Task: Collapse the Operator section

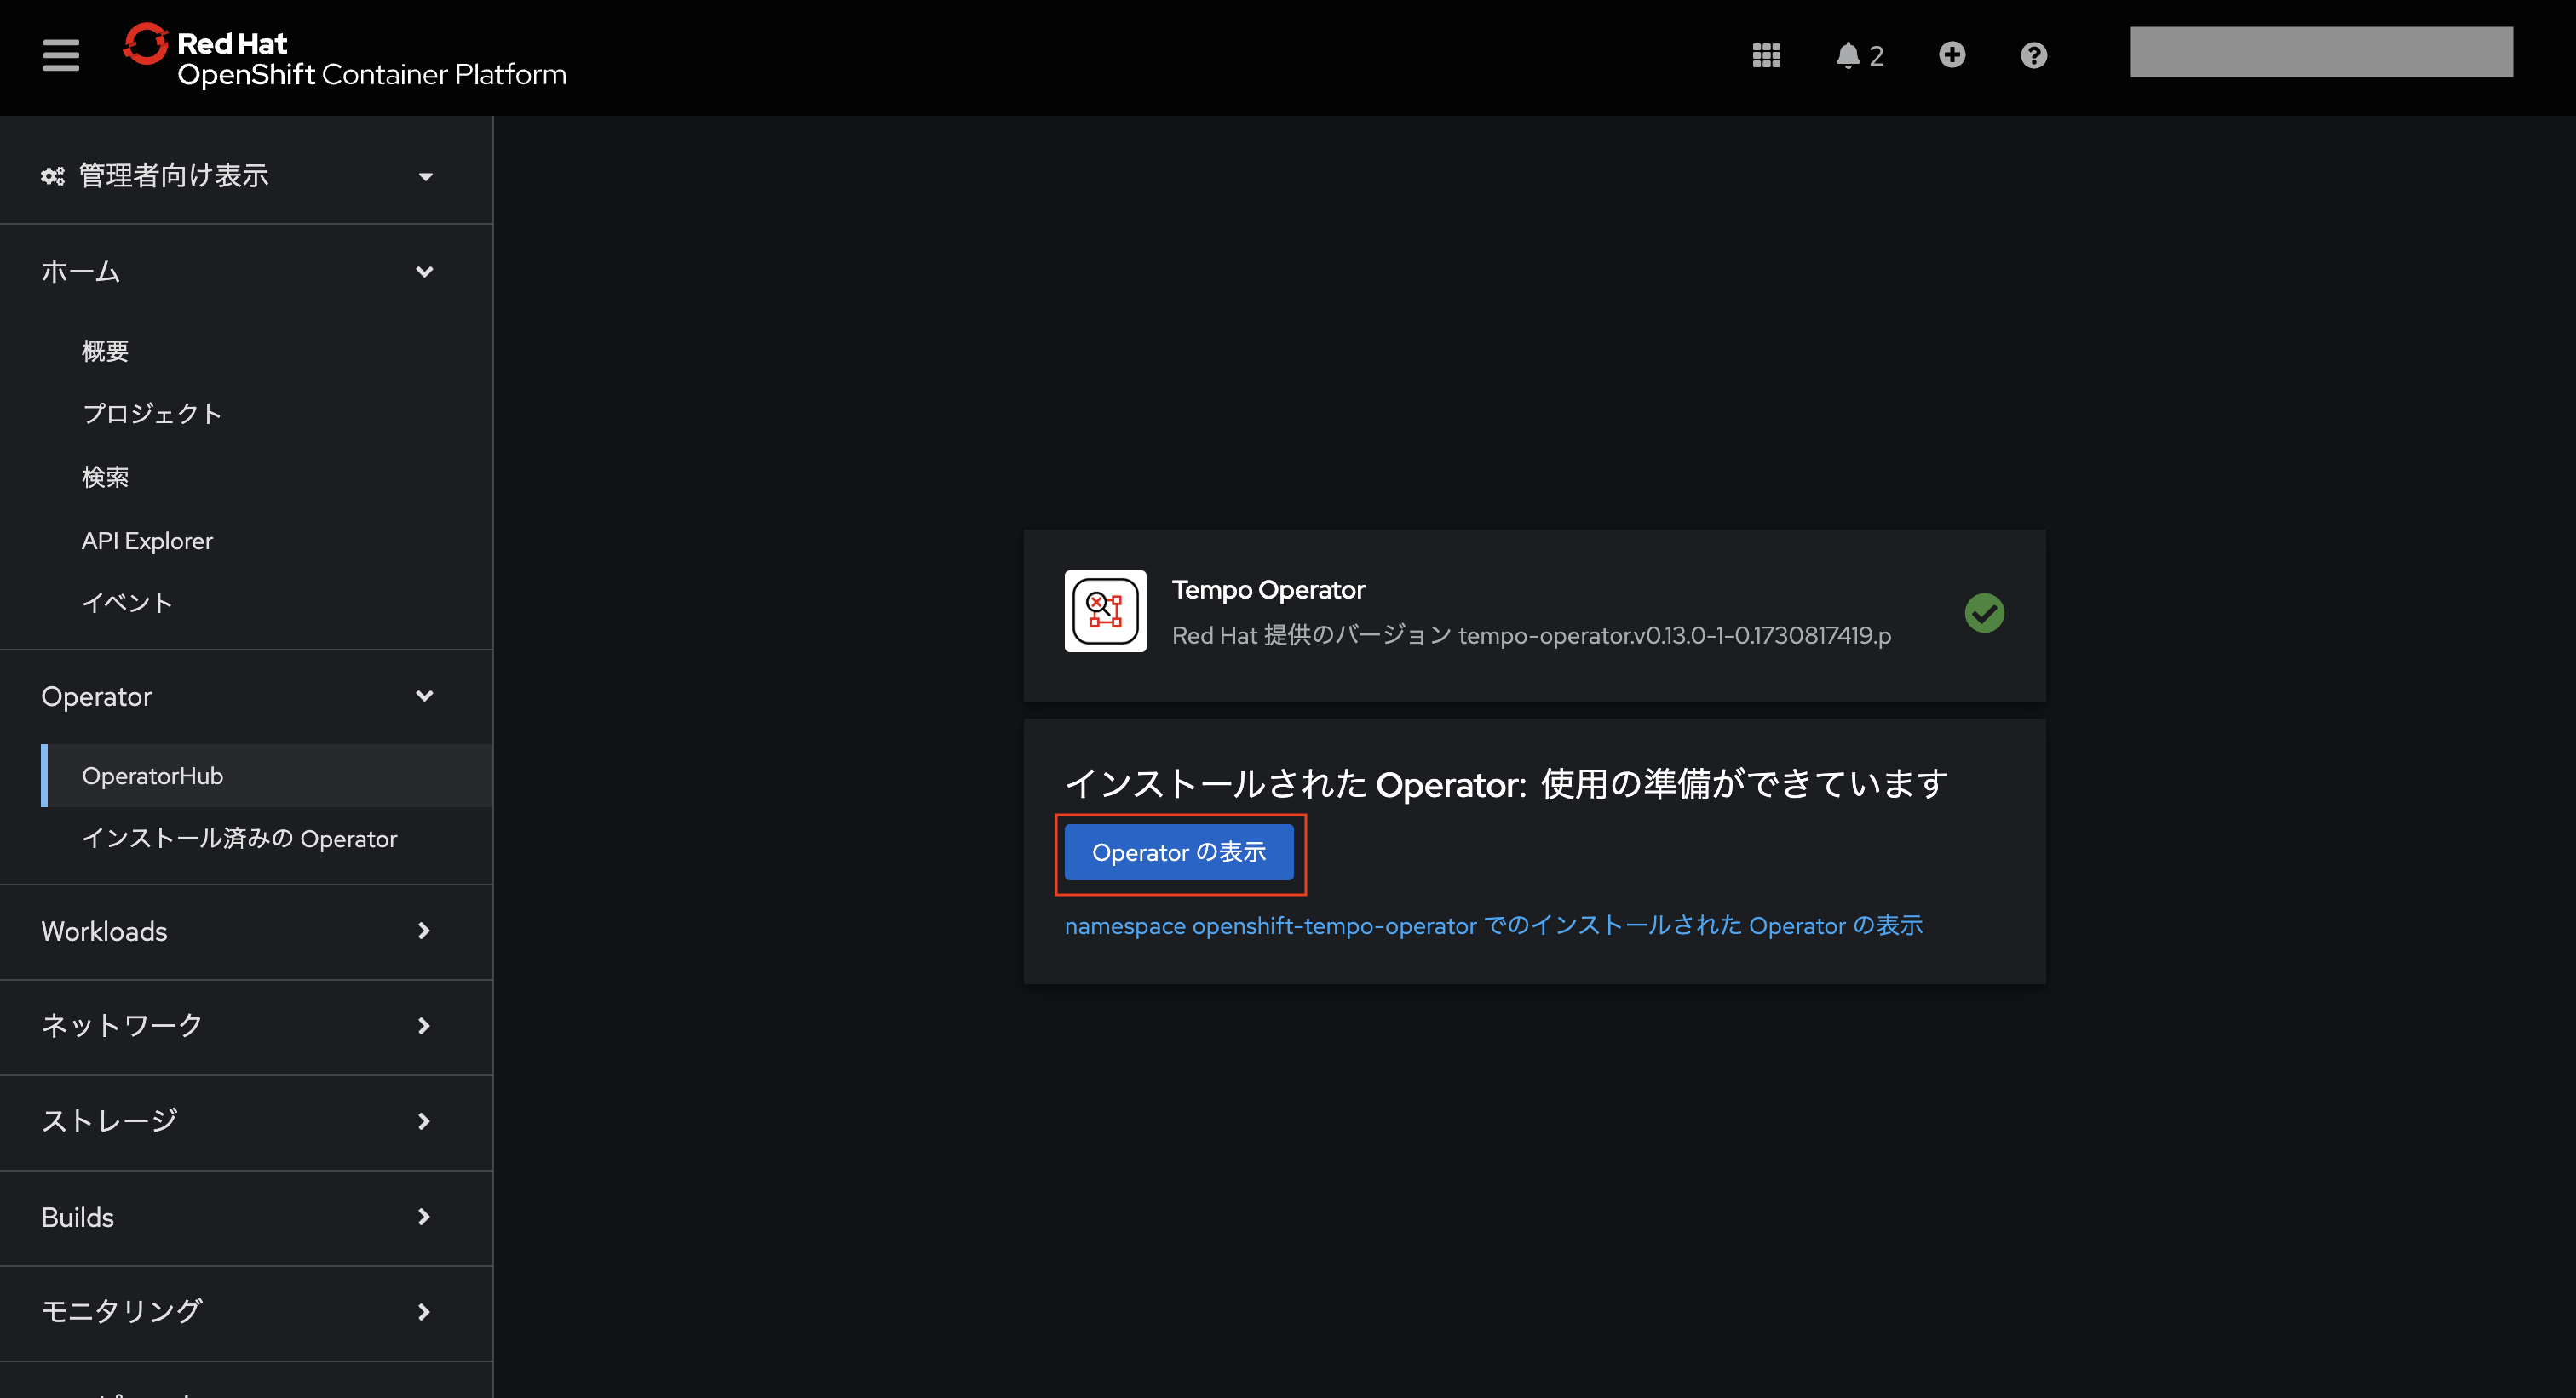Action: [424, 696]
